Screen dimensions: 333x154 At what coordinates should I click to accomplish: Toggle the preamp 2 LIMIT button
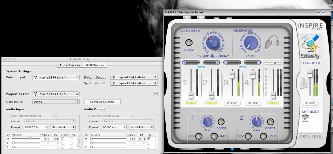[263, 136]
